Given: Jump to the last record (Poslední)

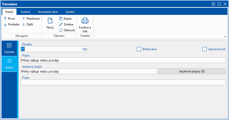Looking at the screenshot, I should point(11,24).
